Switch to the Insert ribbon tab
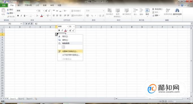The image size is (193, 104). click(x=19, y=5)
